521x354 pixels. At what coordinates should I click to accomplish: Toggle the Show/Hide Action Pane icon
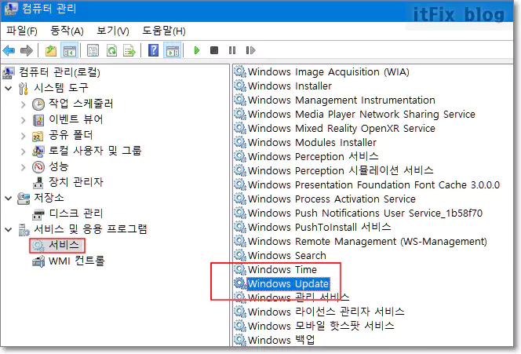[173, 50]
